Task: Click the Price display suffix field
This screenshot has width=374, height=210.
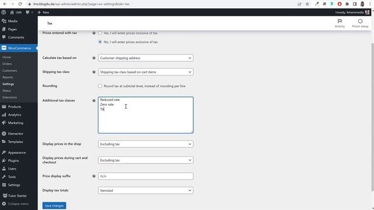Action: click(146, 176)
